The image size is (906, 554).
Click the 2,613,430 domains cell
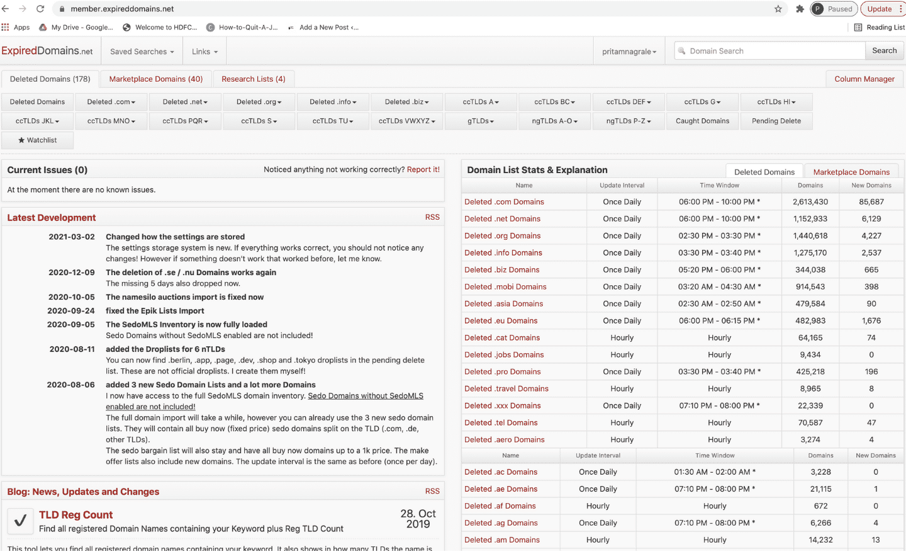810,202
